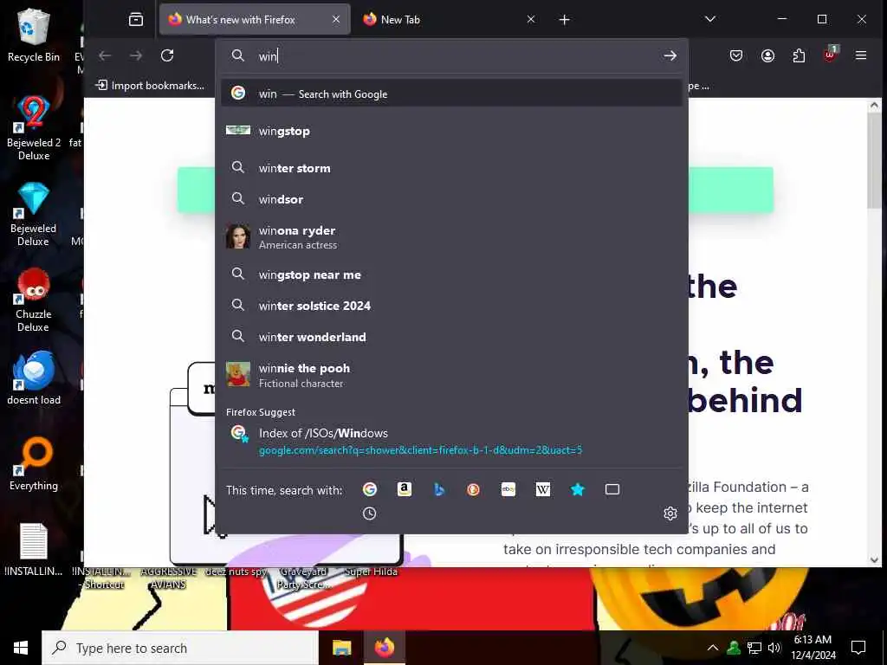Open the Chuzzle Deluxe desktop icon
Viewport: 887px width, 665px height.
click(34, 300)
